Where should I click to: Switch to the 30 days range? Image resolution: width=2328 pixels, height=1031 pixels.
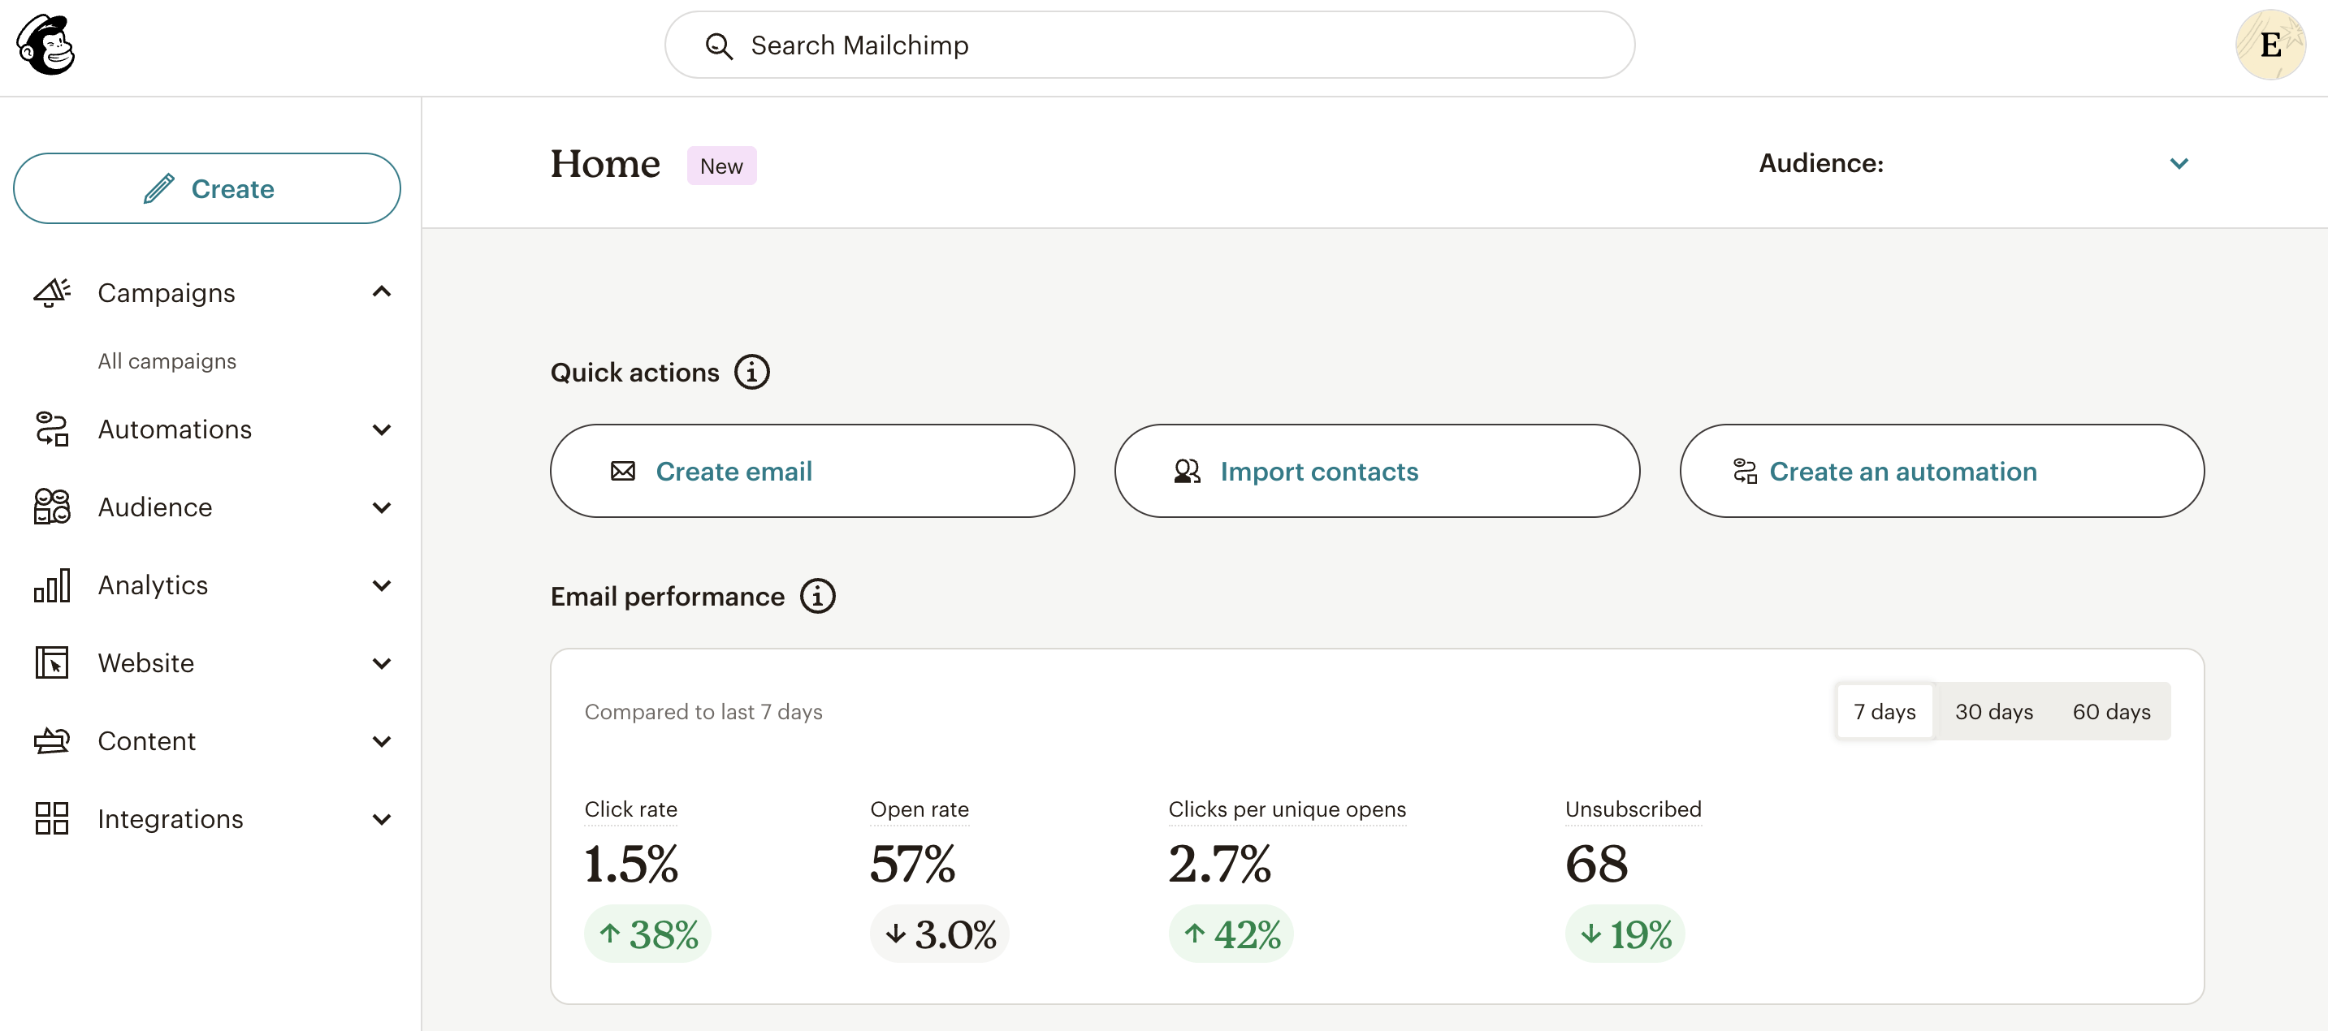click(x=1993, y=711)
